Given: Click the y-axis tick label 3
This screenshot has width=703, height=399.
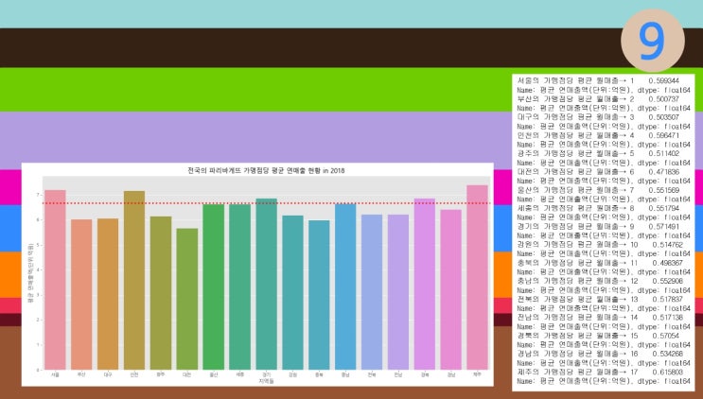Looking at the screenshot, I should click(x=38, y=295).
